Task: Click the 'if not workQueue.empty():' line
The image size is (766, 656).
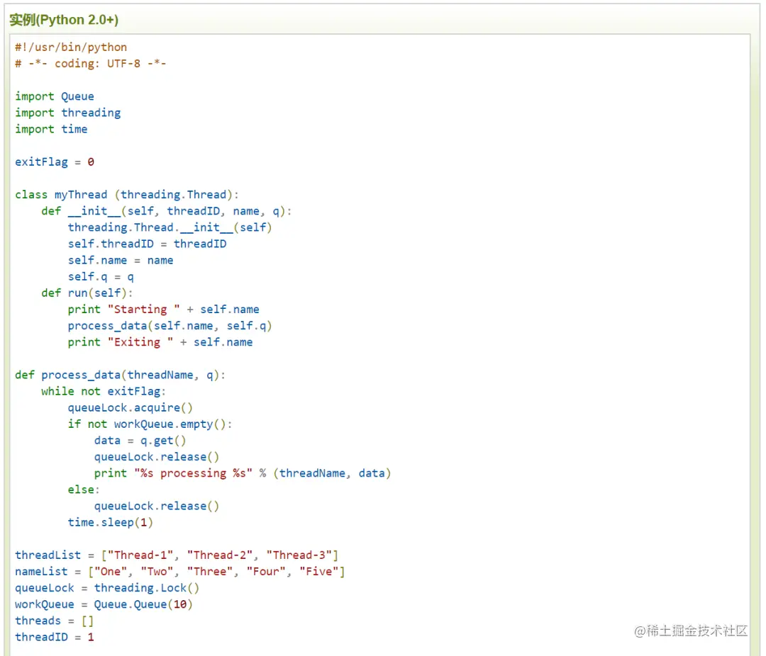Action: click(x=150, y=424)
